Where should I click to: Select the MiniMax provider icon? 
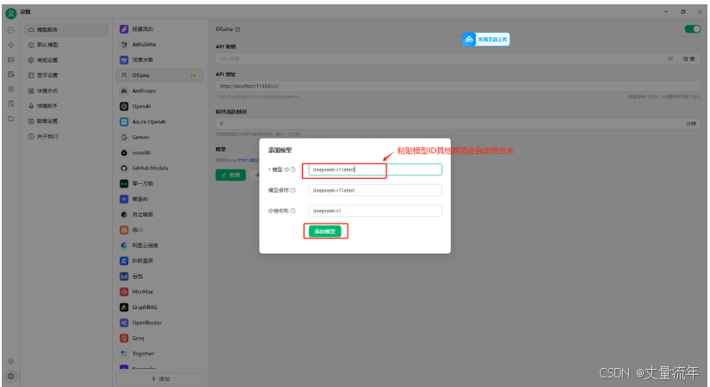point(124,292)
